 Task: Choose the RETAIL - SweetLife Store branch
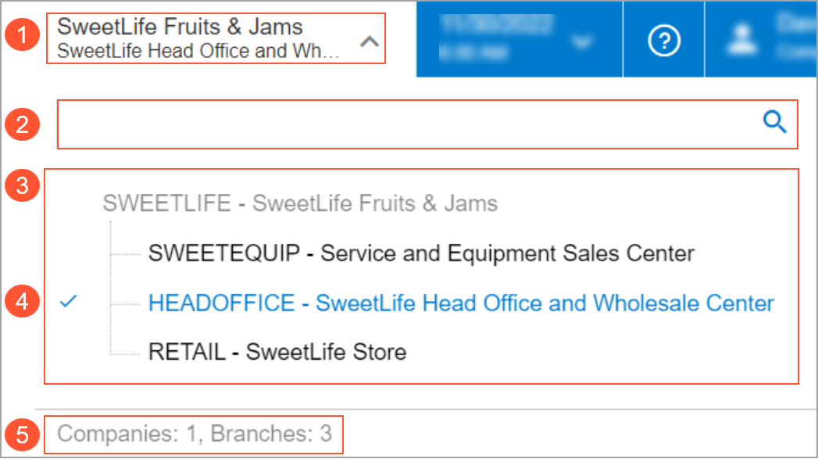(277, 352)
